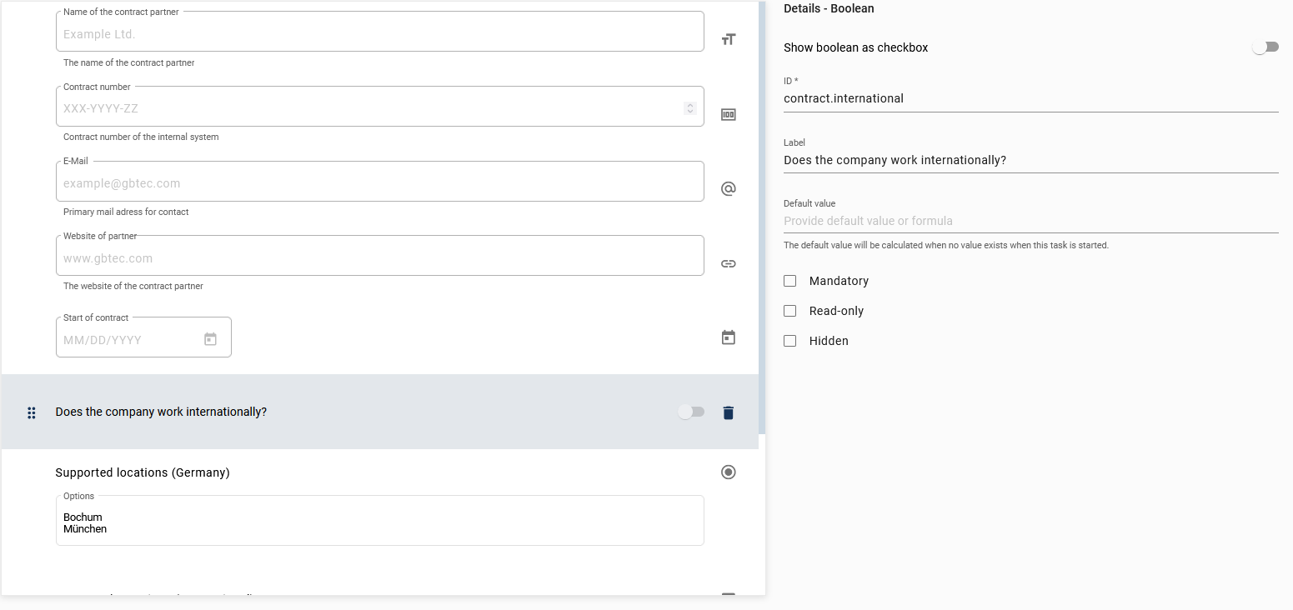Delete the boolean question using the trash icon
1293x610 pixels.
pos(728,412)
